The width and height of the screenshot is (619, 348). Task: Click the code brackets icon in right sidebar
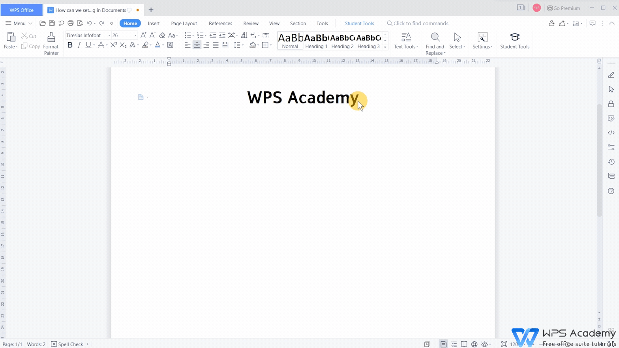click(611, 133)
